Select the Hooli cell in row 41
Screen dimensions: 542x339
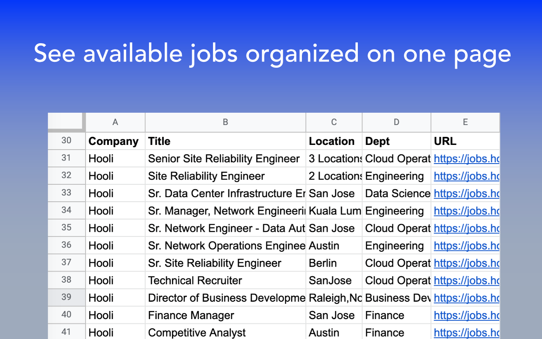115,332
